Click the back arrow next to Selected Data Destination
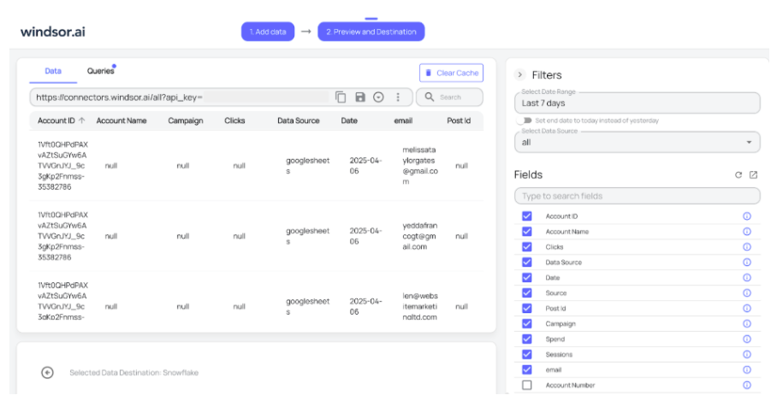The width and height of the screenshot is (771, 413). pyautogui.click(x=48, y=372)
